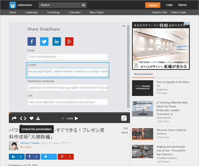Open ad info icon on advertisement
199x166 pixels.
[x=185, y=23]
